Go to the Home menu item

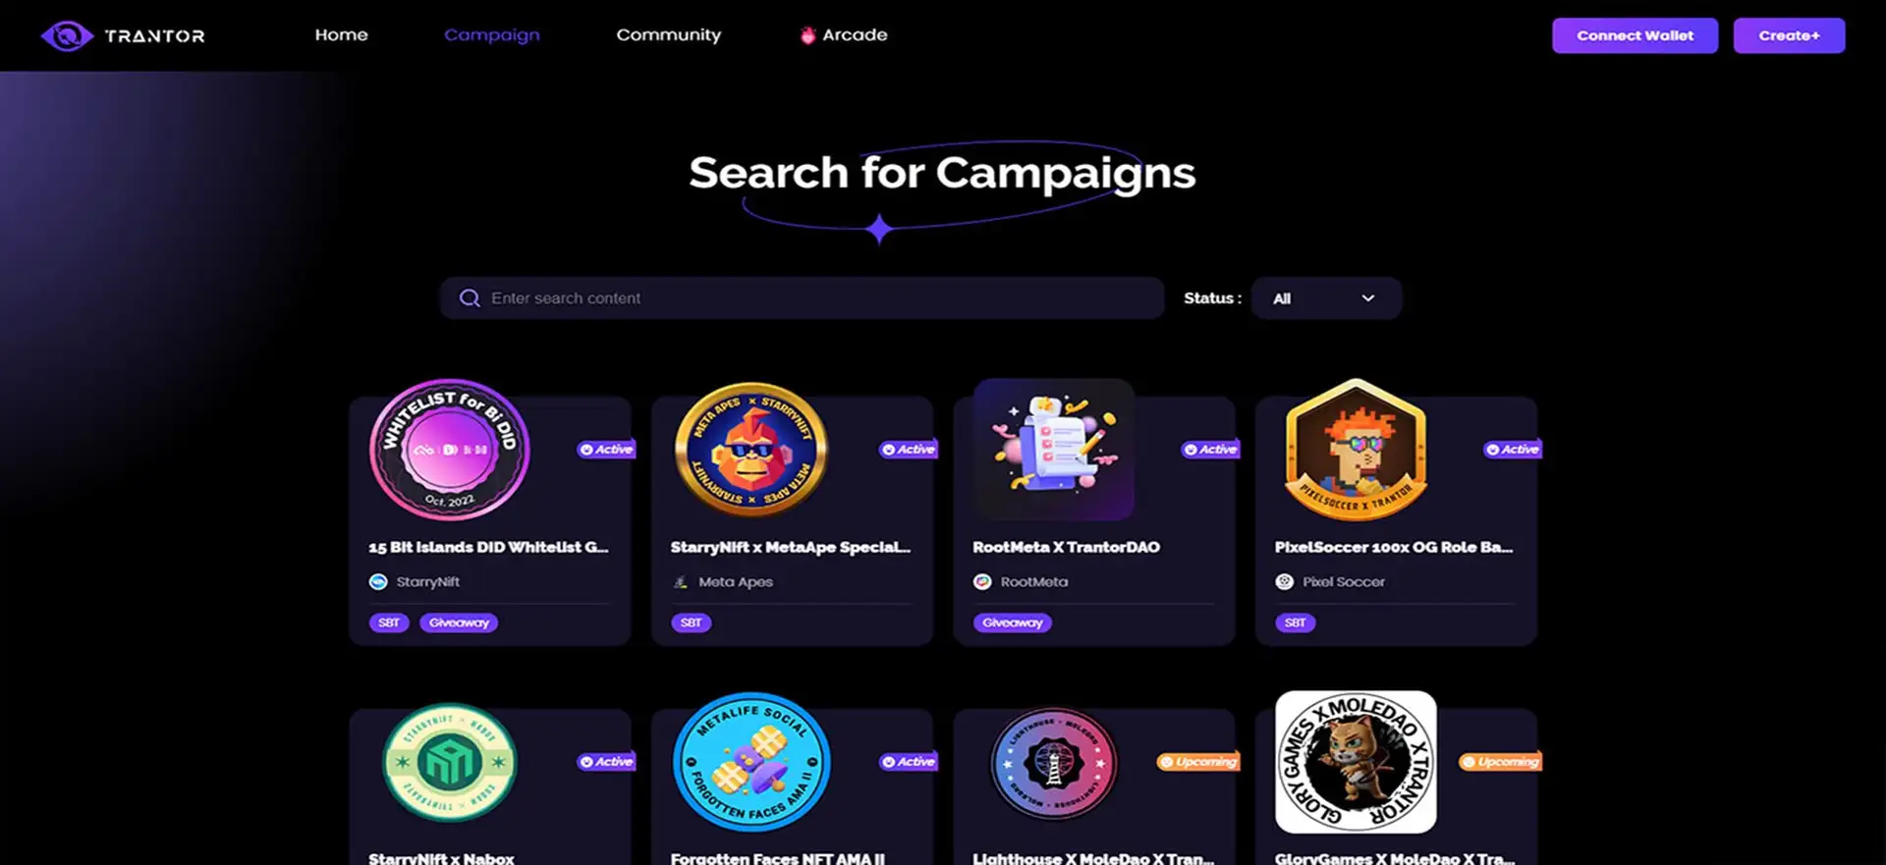click(342, 35)
